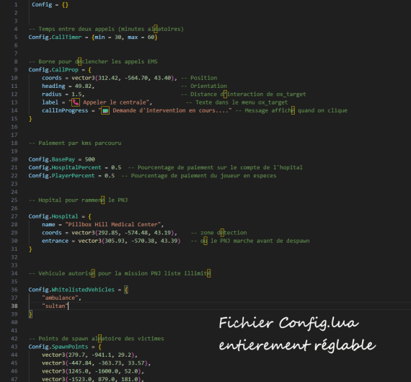Click "vector3(-447.84, -363.73, 33.57)" spawn point
The width and height of the screenshot is (411, 382).
point(94,363)
